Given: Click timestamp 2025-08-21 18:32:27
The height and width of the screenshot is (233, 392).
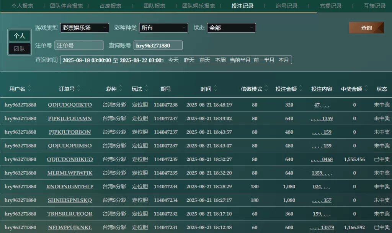Looking at the screenshot, I should 209,159.
